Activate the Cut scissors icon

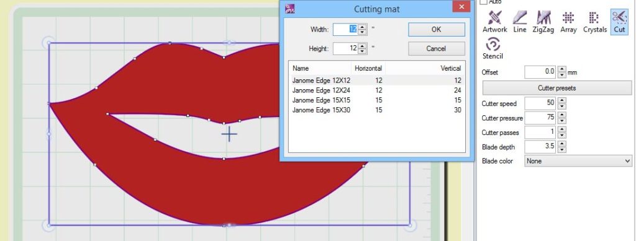(619, 22)
